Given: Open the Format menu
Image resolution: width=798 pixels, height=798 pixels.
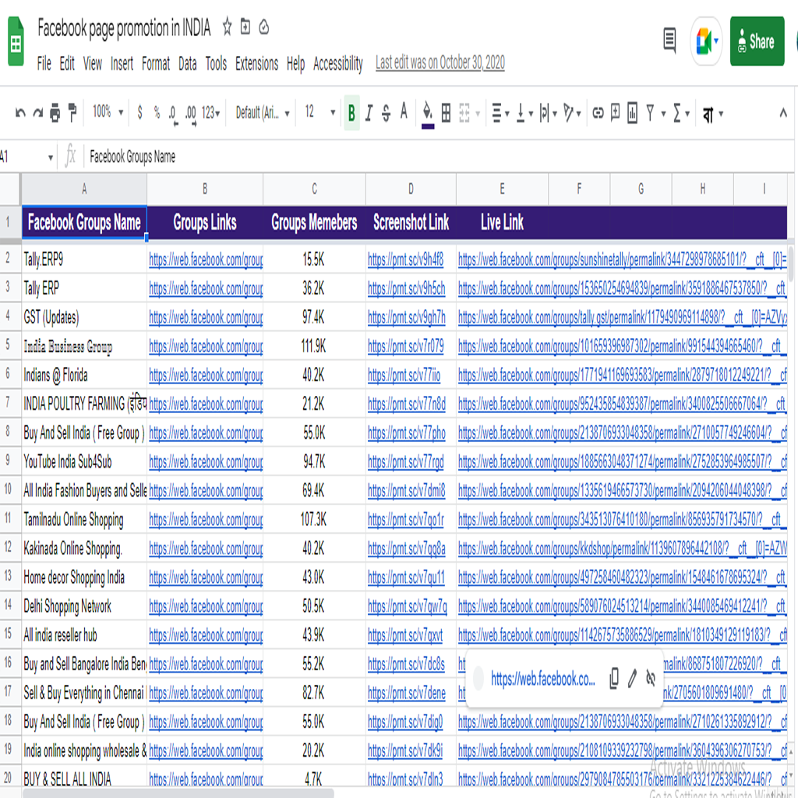Looking at the screenshot, I should click(x=156, y=64).
